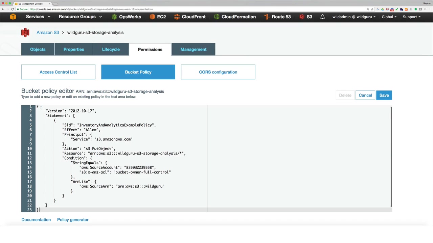433x243 pixels.
Task: Click the wildguru-s3-storage-analysis breadcrumb name
Action: (95, 32)
